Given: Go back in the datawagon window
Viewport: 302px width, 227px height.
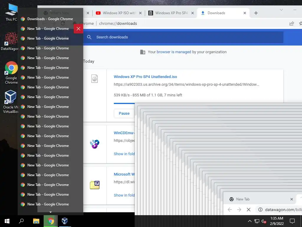Looking at the screenshot, I should tap(229, 210).
